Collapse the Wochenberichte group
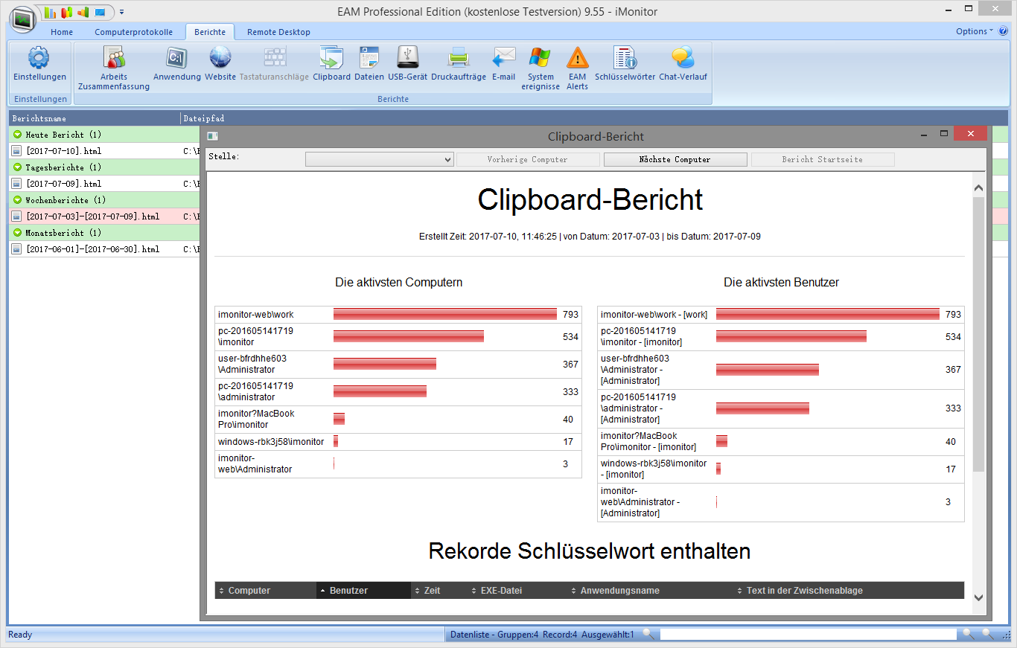The width and height of the screenshot is (1017, 648). pos(18,200)
